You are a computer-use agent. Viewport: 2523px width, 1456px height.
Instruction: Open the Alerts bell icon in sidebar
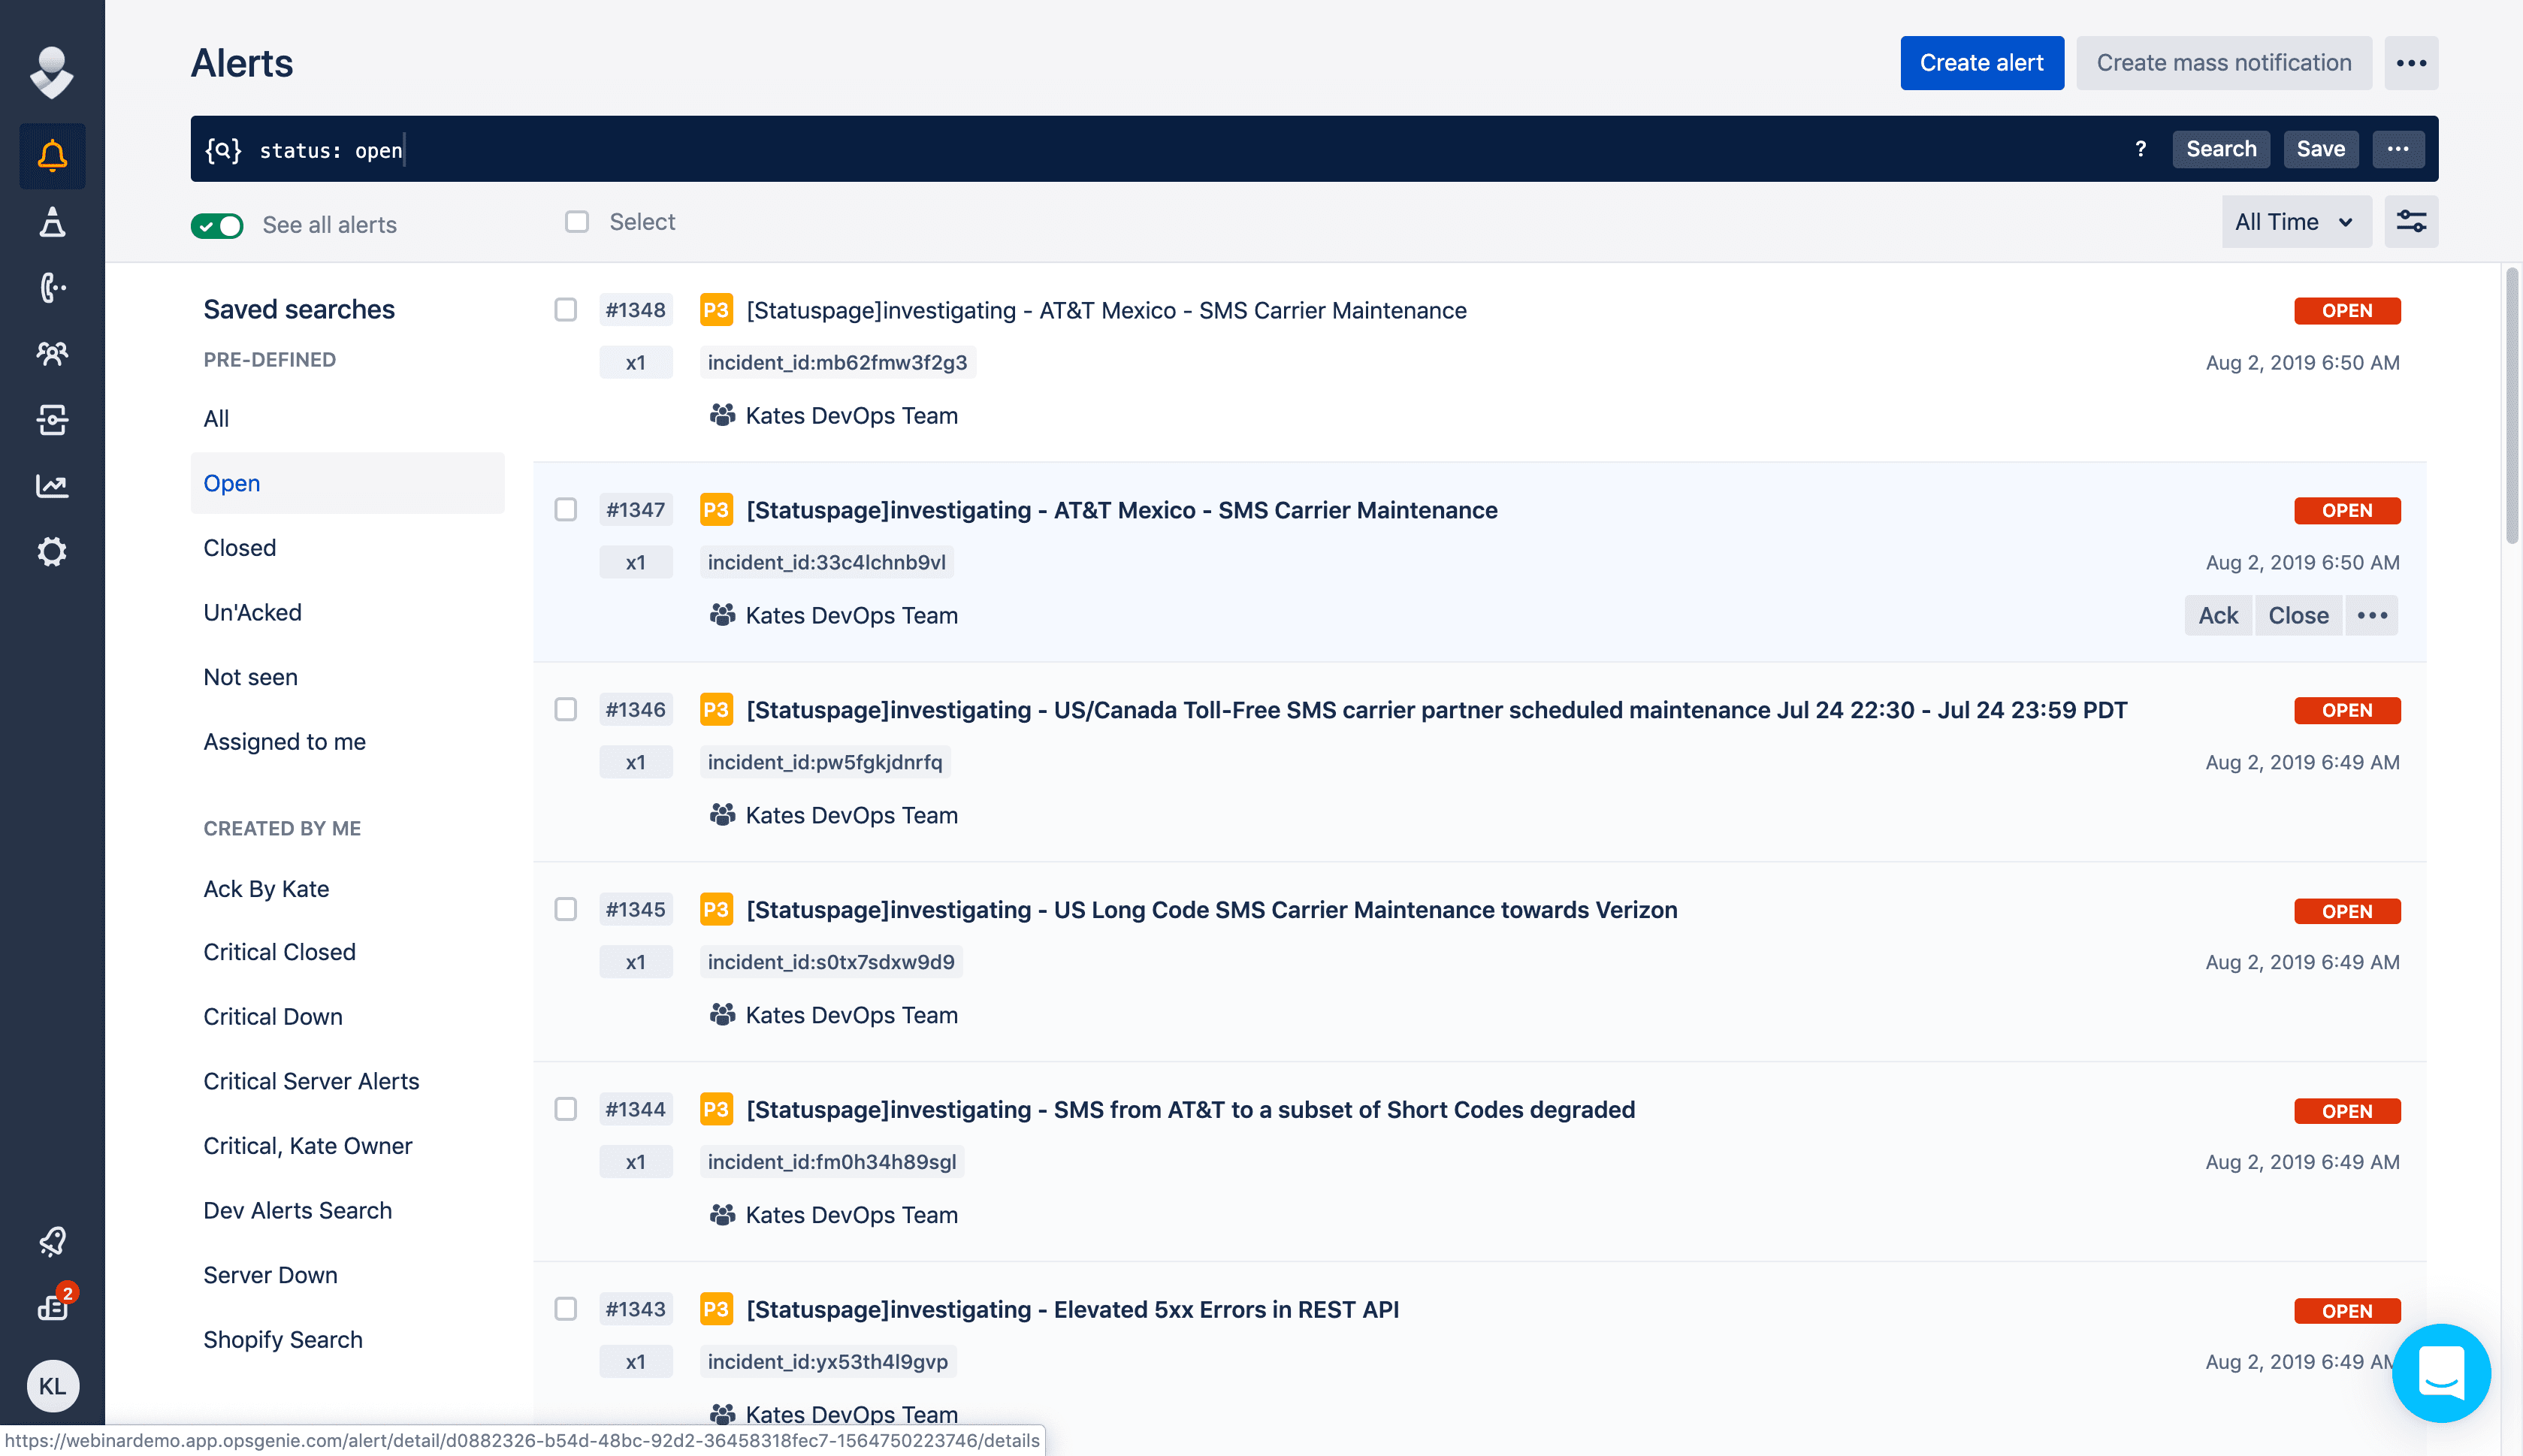52,156
